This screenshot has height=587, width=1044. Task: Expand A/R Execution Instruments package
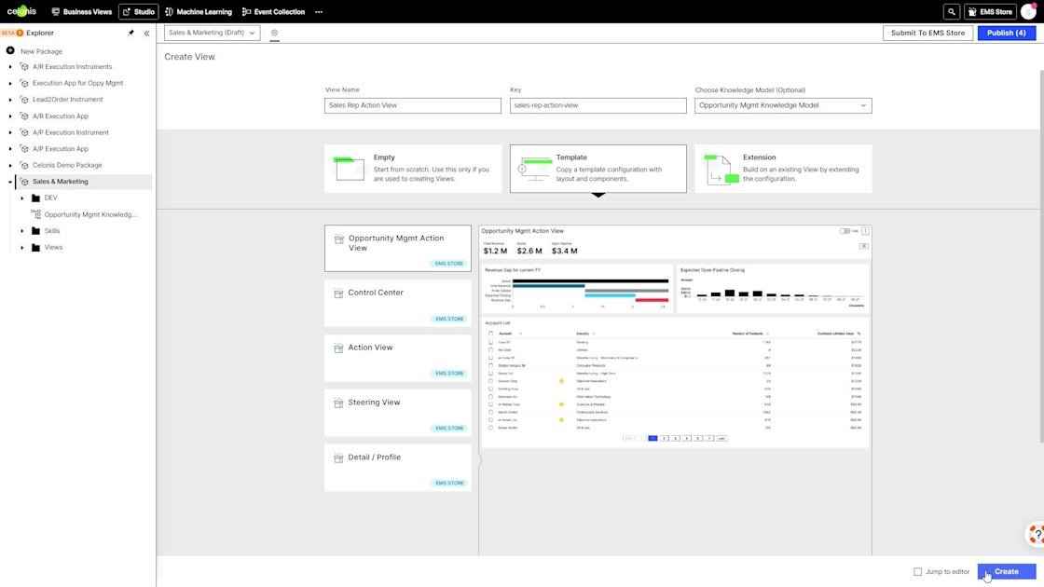pos(10,66)
